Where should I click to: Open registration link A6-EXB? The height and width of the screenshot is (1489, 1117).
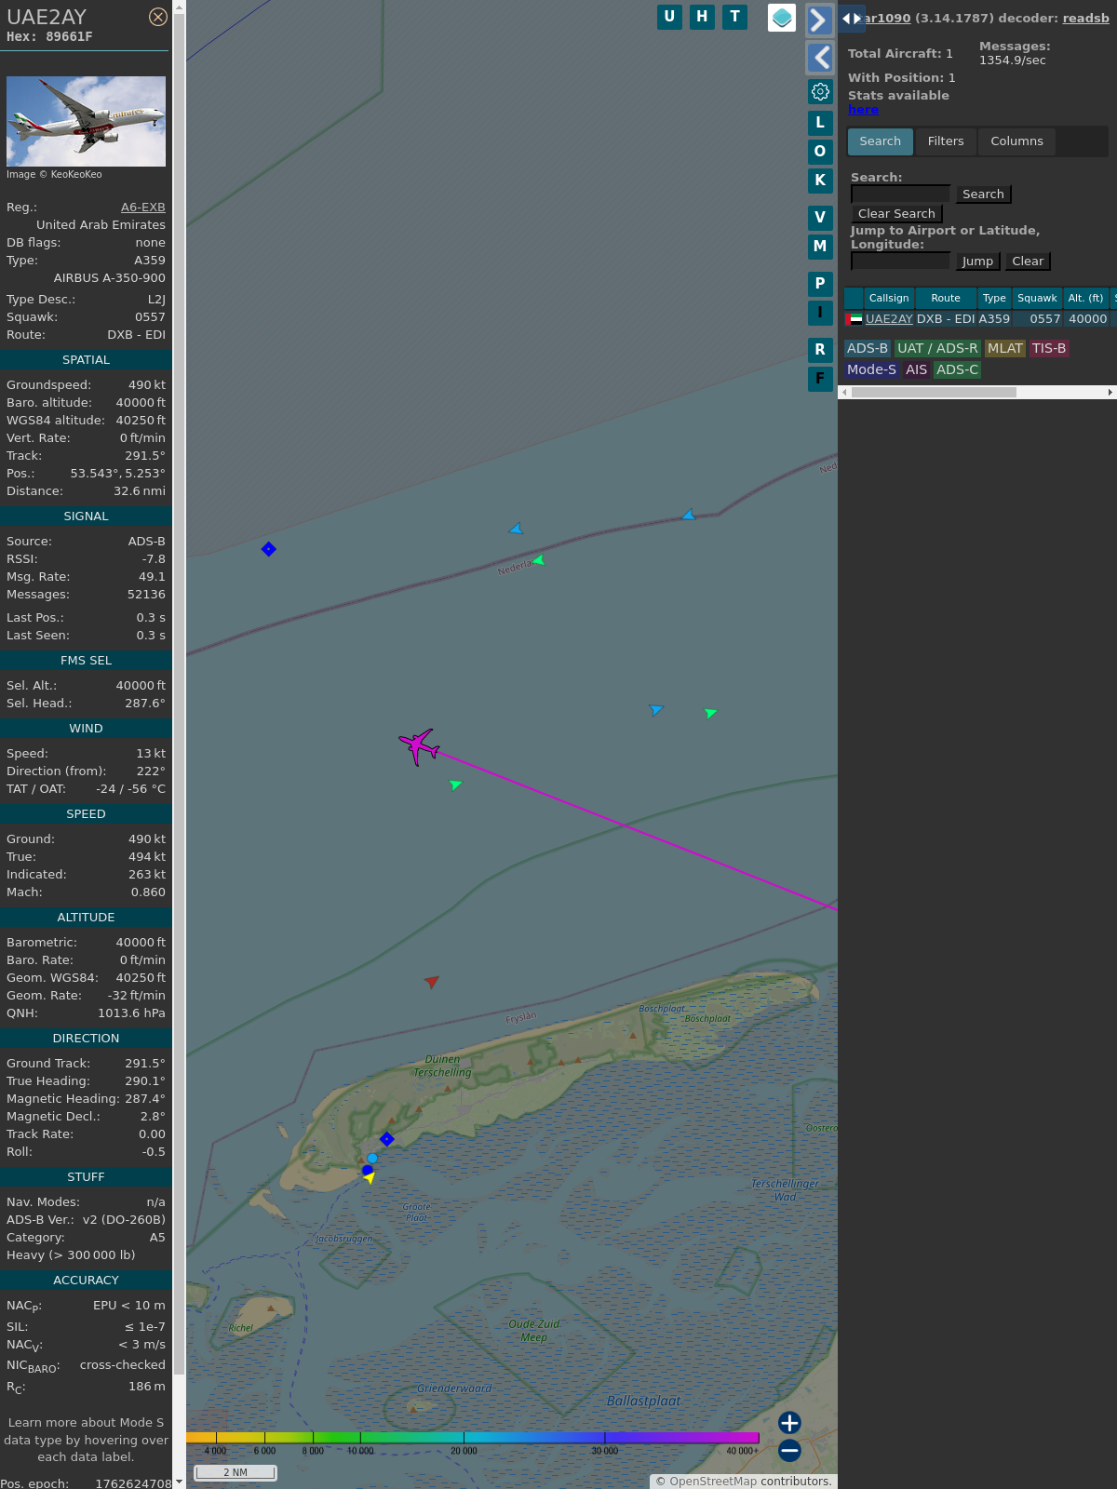click(x=143, y=208)
